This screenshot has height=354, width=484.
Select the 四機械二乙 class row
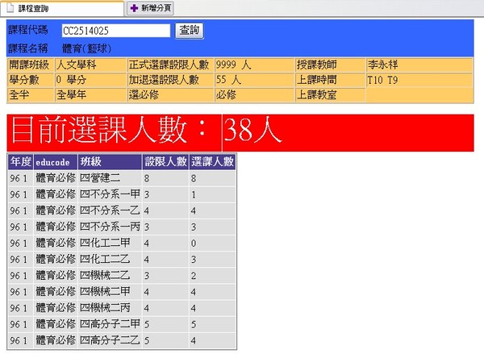122,276
